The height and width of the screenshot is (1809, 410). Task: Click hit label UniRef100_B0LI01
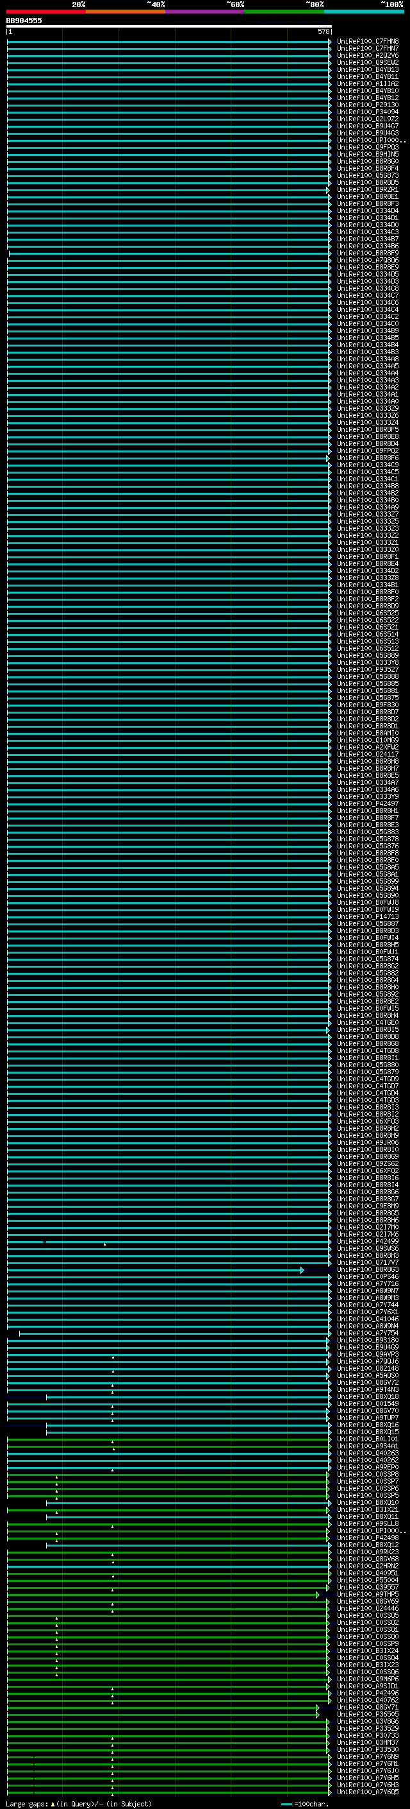pyautogui.click(x=368, y=1439)
